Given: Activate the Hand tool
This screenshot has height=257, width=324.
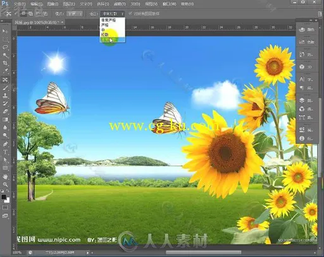Looking at the screenshot, I should 5,177.
